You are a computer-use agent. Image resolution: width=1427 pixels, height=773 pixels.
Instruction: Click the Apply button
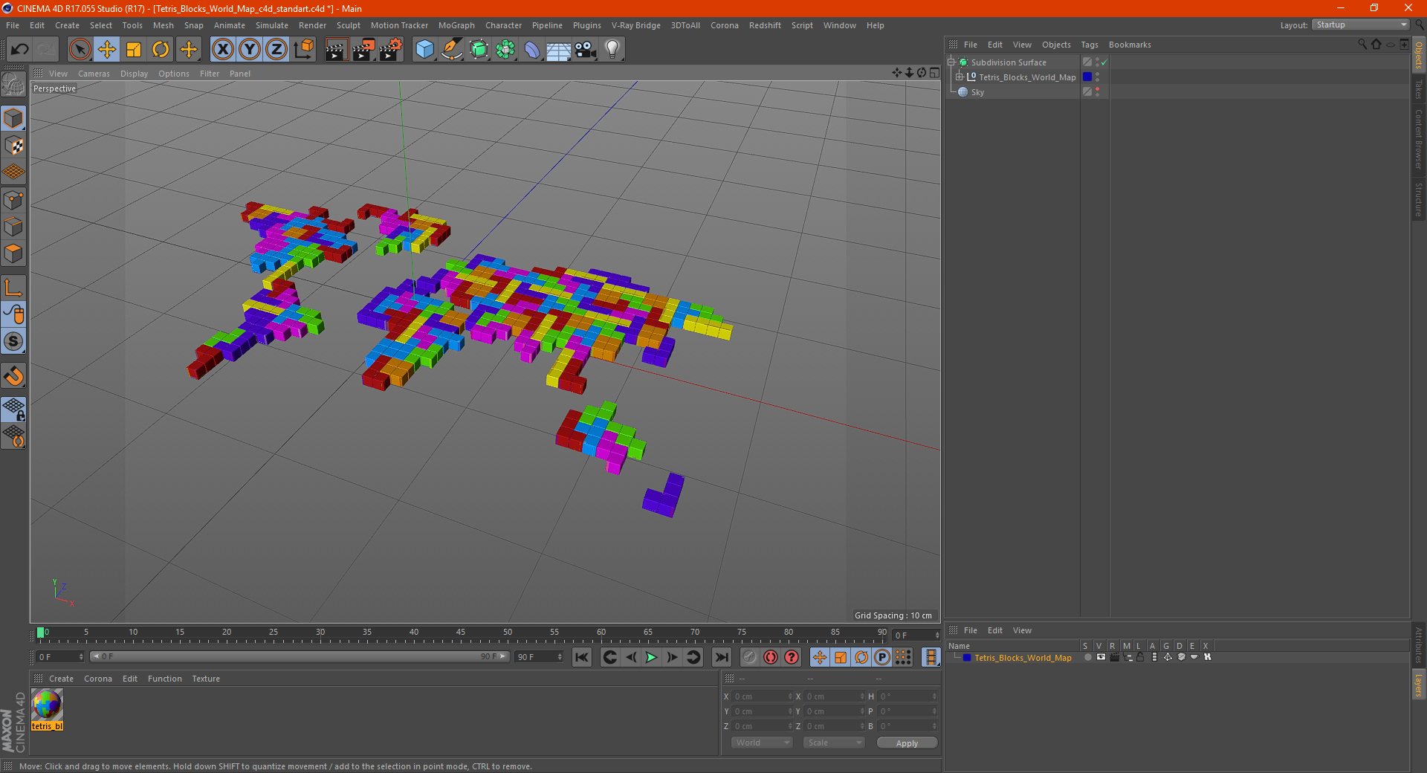(907, 743)
